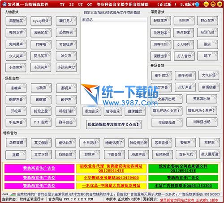Click the 今日说法 button
224x203 pixels.
click(x=90, y=143)
